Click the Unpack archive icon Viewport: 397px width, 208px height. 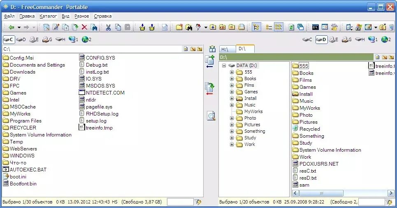coord(152,27)
